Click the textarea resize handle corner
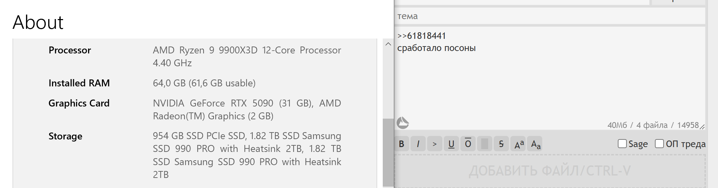 [702, 127]
